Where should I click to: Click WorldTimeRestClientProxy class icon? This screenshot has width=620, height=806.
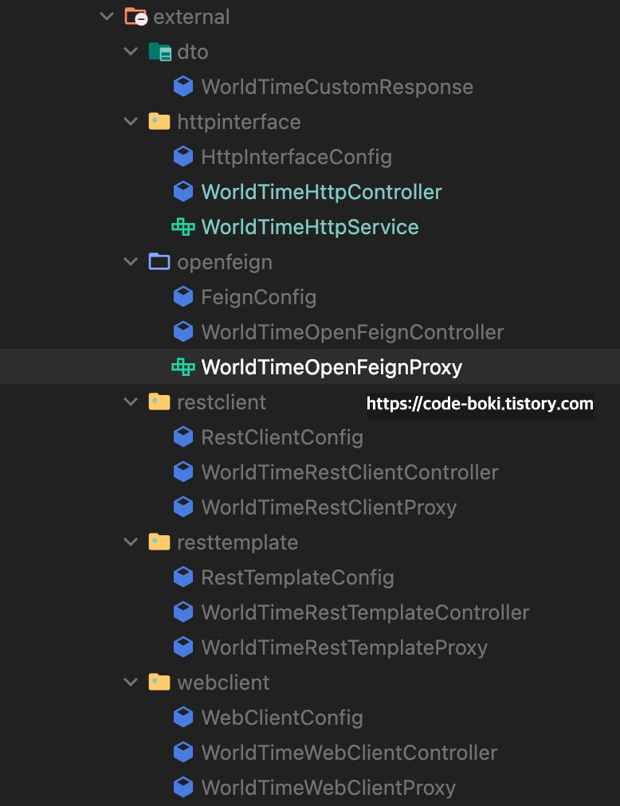(x=183, y=507)
